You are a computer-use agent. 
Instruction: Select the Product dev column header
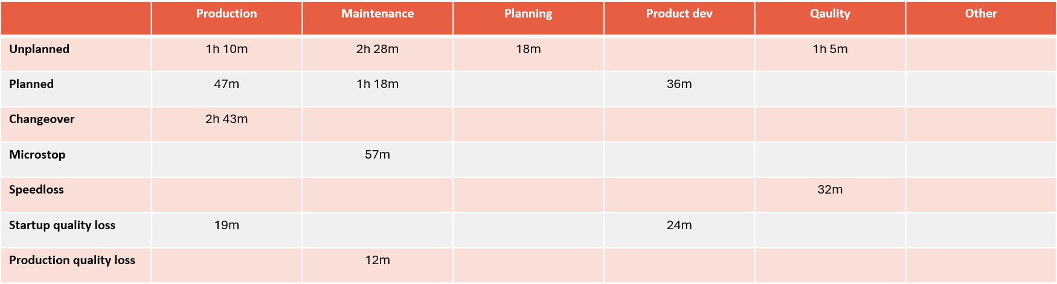tap(679, 14)
